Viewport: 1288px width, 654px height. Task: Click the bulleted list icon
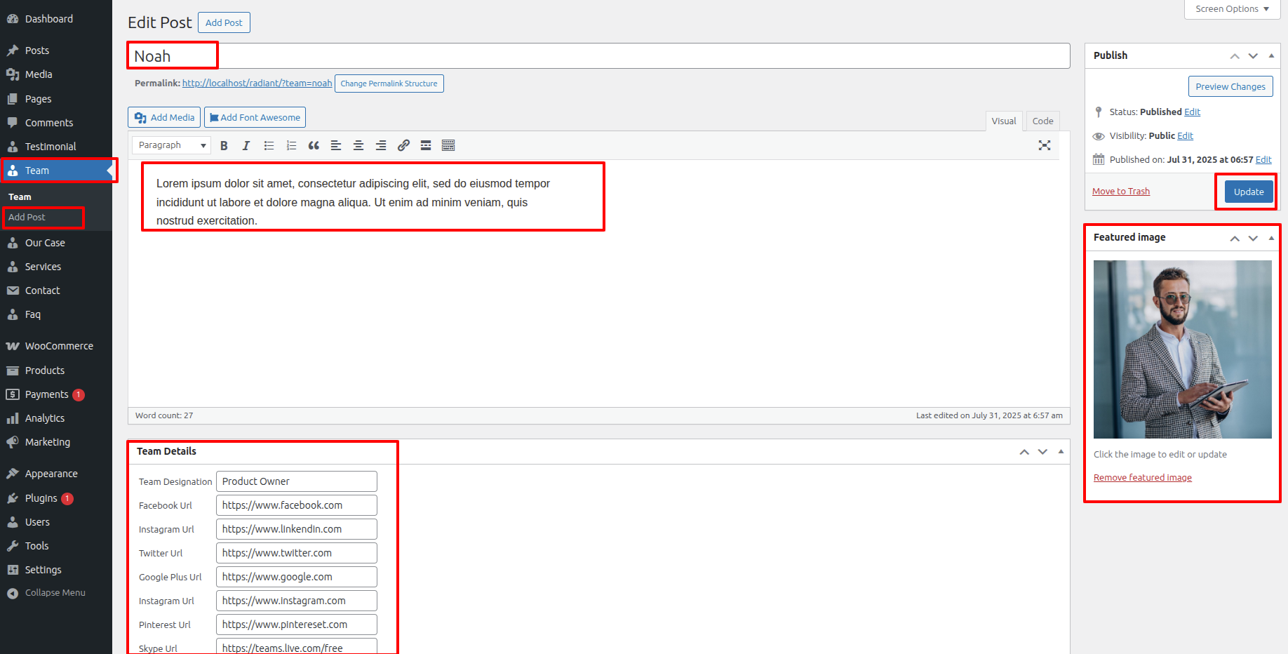[x=269, y=145]
